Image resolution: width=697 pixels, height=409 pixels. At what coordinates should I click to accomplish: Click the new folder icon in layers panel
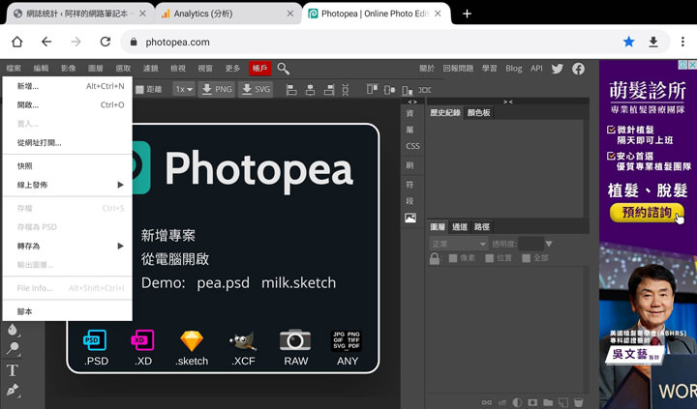click(x=548, y=402)
